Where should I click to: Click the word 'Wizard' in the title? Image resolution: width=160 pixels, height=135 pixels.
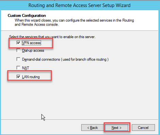pyautogui.click(x=123, y=5)
